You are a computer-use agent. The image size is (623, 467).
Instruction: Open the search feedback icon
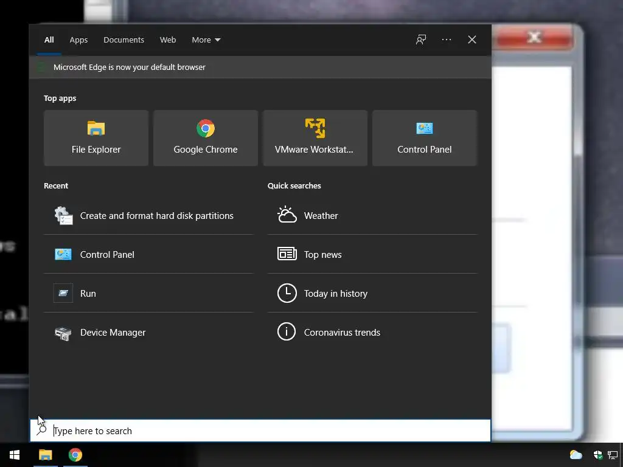point(421,40)
